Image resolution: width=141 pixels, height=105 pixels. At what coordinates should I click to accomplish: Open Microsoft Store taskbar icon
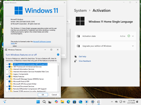tap(74, 102)
